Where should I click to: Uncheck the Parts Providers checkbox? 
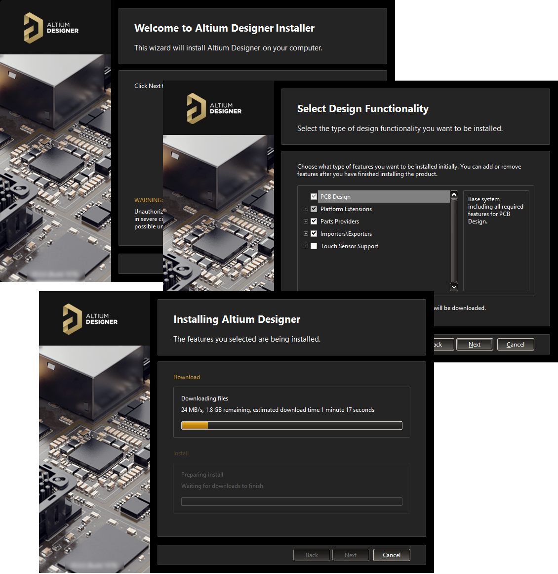click(x=314, y=221)
